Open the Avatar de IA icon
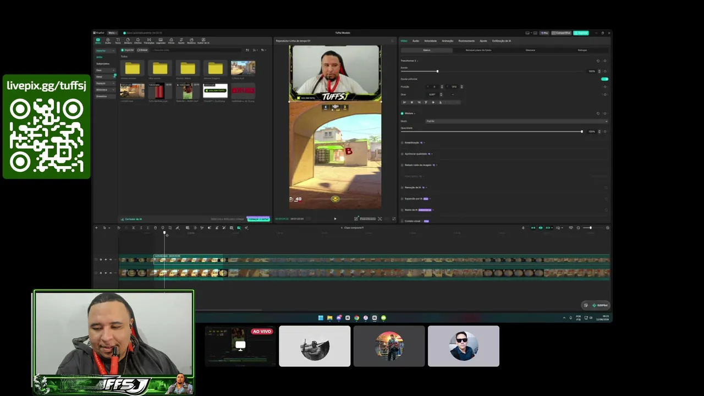This screenshot has height=396, width=704. coord(204,41)
